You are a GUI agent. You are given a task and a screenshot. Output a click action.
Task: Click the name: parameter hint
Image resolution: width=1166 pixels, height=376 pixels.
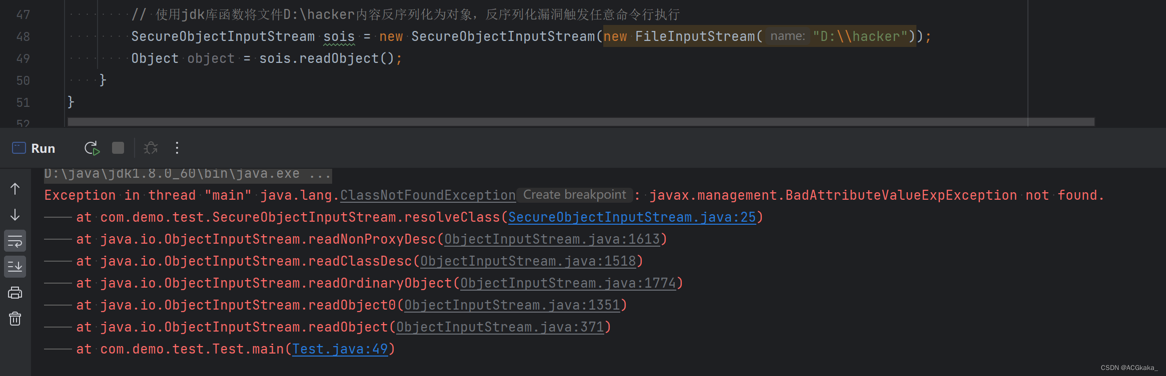pos(788,36)
